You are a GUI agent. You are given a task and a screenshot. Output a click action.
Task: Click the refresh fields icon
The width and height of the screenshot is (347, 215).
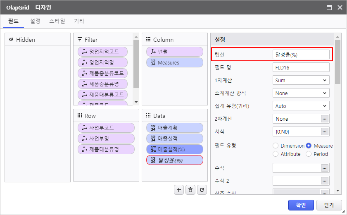point(202,189)
